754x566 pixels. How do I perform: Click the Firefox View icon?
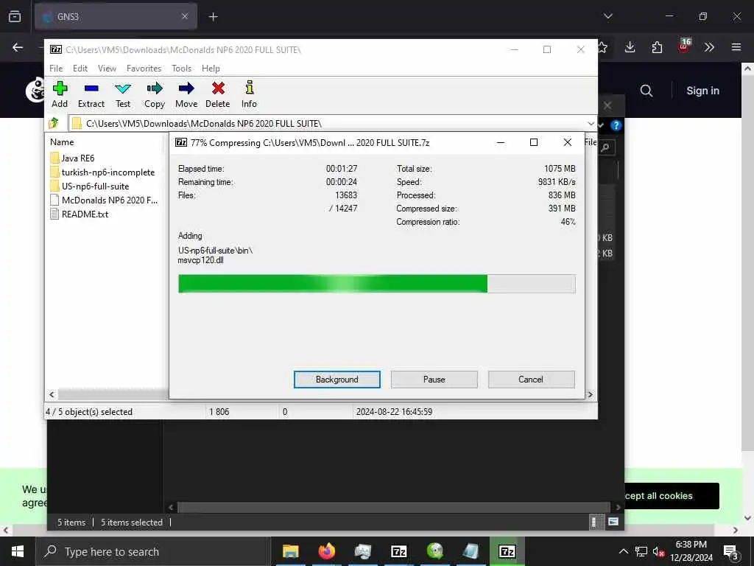click(15, 16)
